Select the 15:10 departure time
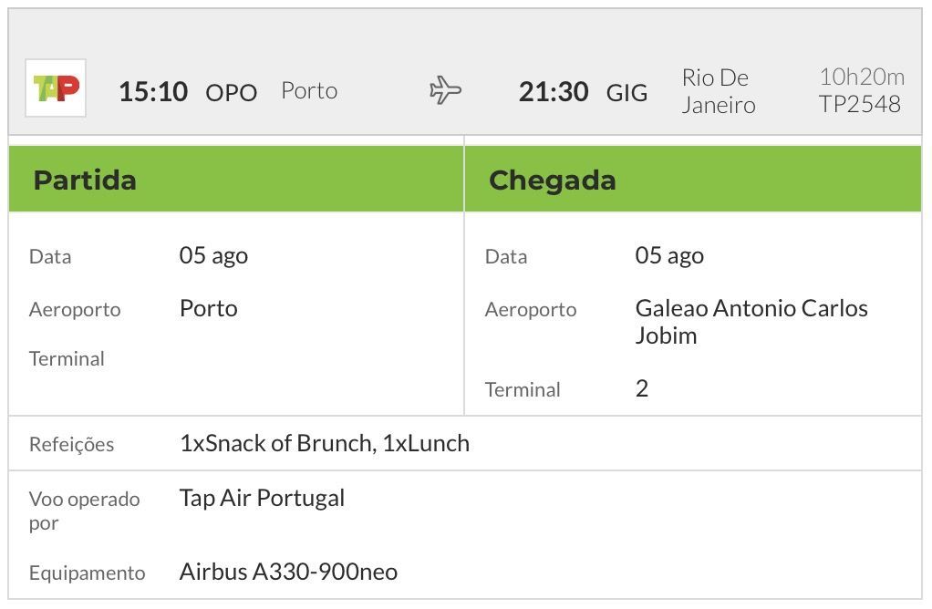This screenshot has width=932, height=609. pyautogui.click(x=153, y=92)
